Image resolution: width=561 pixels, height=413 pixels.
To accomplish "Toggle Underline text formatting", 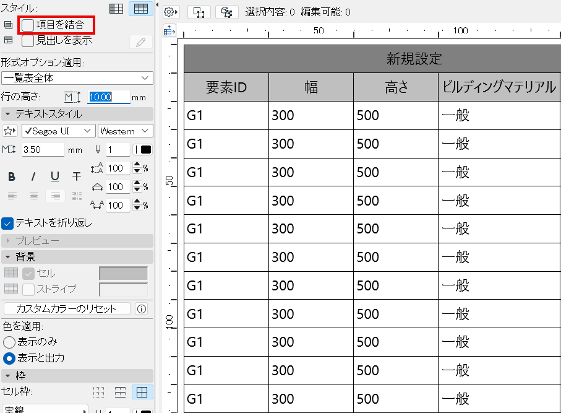I will pyautogui.click(x=55, y=176).
